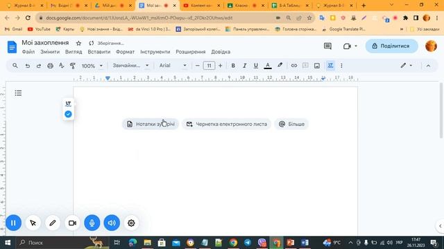Image resolution: width=444 pixels, height=249 pixels.
Task: Open the Інструменти menu
Action: coord(155,52)
